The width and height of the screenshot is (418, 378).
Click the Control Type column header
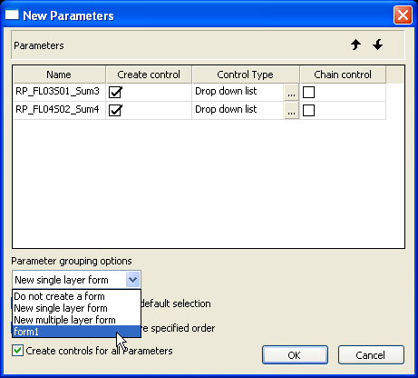tap(246, 75)
